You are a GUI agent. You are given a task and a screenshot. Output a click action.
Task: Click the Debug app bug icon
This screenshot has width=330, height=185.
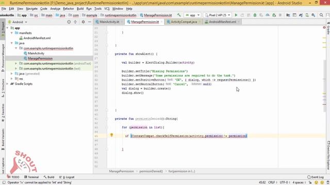tap(255, 15)
